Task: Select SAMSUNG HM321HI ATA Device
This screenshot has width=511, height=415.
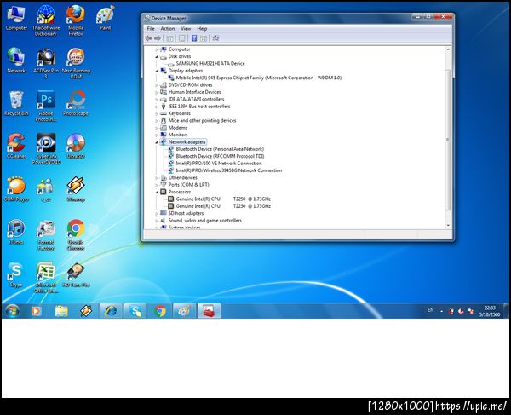Action: [x=210, y=64]
